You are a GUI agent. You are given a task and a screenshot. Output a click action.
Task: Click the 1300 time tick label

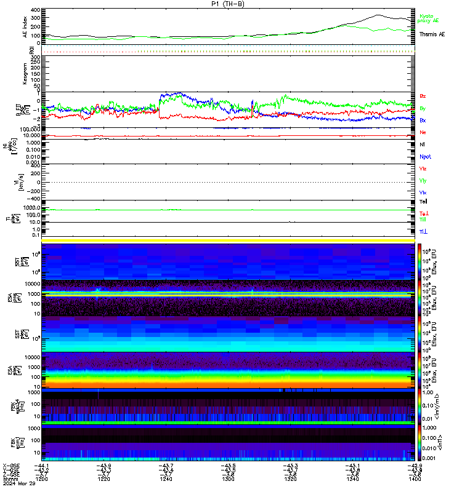tap(228, 479)
